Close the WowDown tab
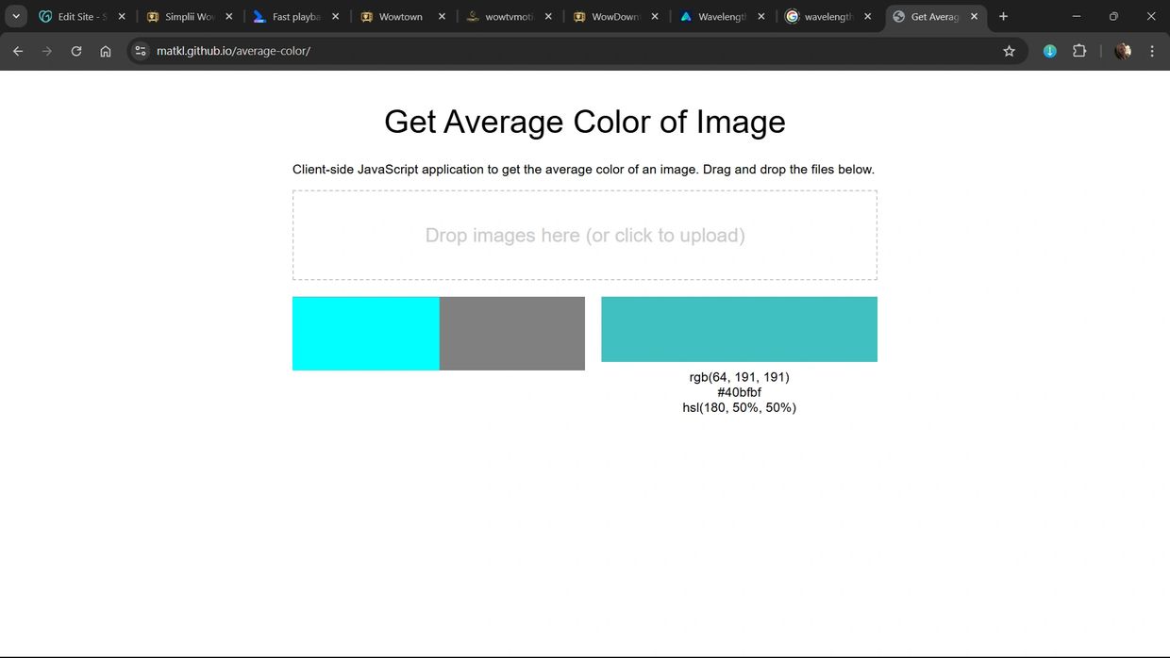 click(655, 17)
